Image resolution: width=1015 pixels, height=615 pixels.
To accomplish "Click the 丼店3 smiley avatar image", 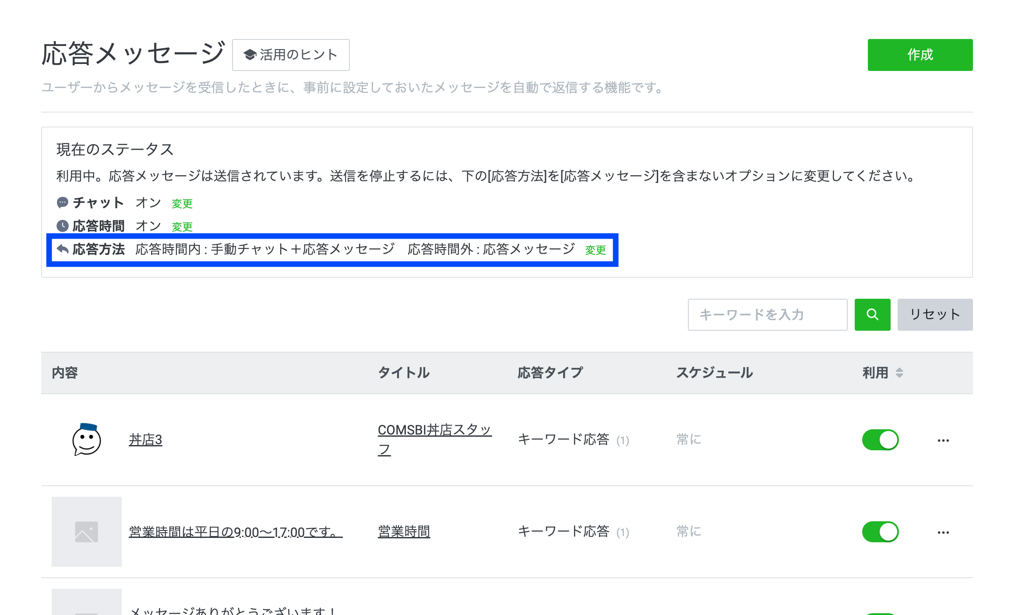I will pyautogui.click(x=86, y=439).
